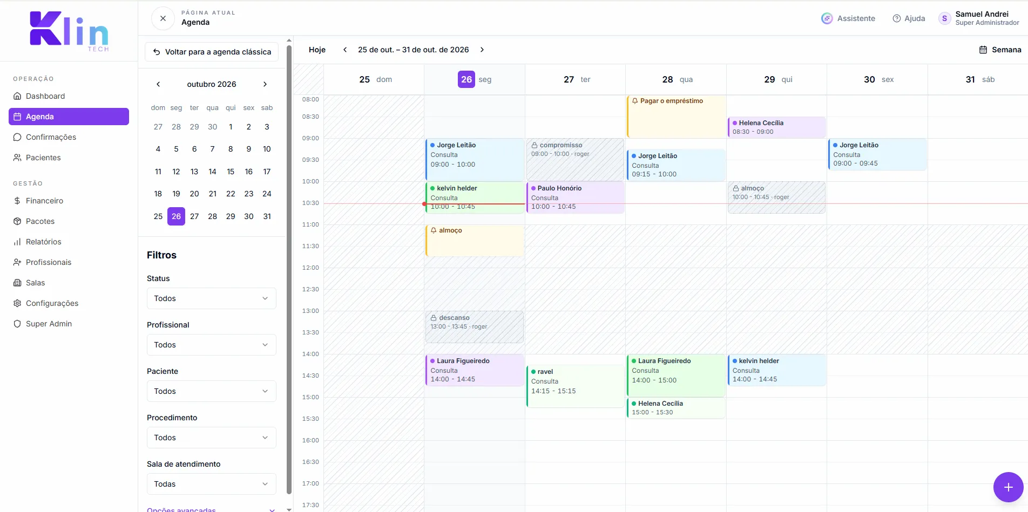Go to the previous week with the left arrow
This screenshot has height=512, width=1028.
[345, 50]
